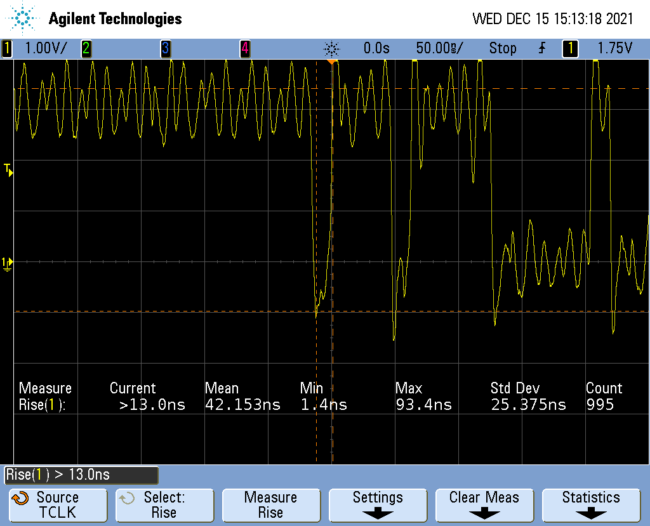Click the orange trigger time reference marker

coord(331,62)
